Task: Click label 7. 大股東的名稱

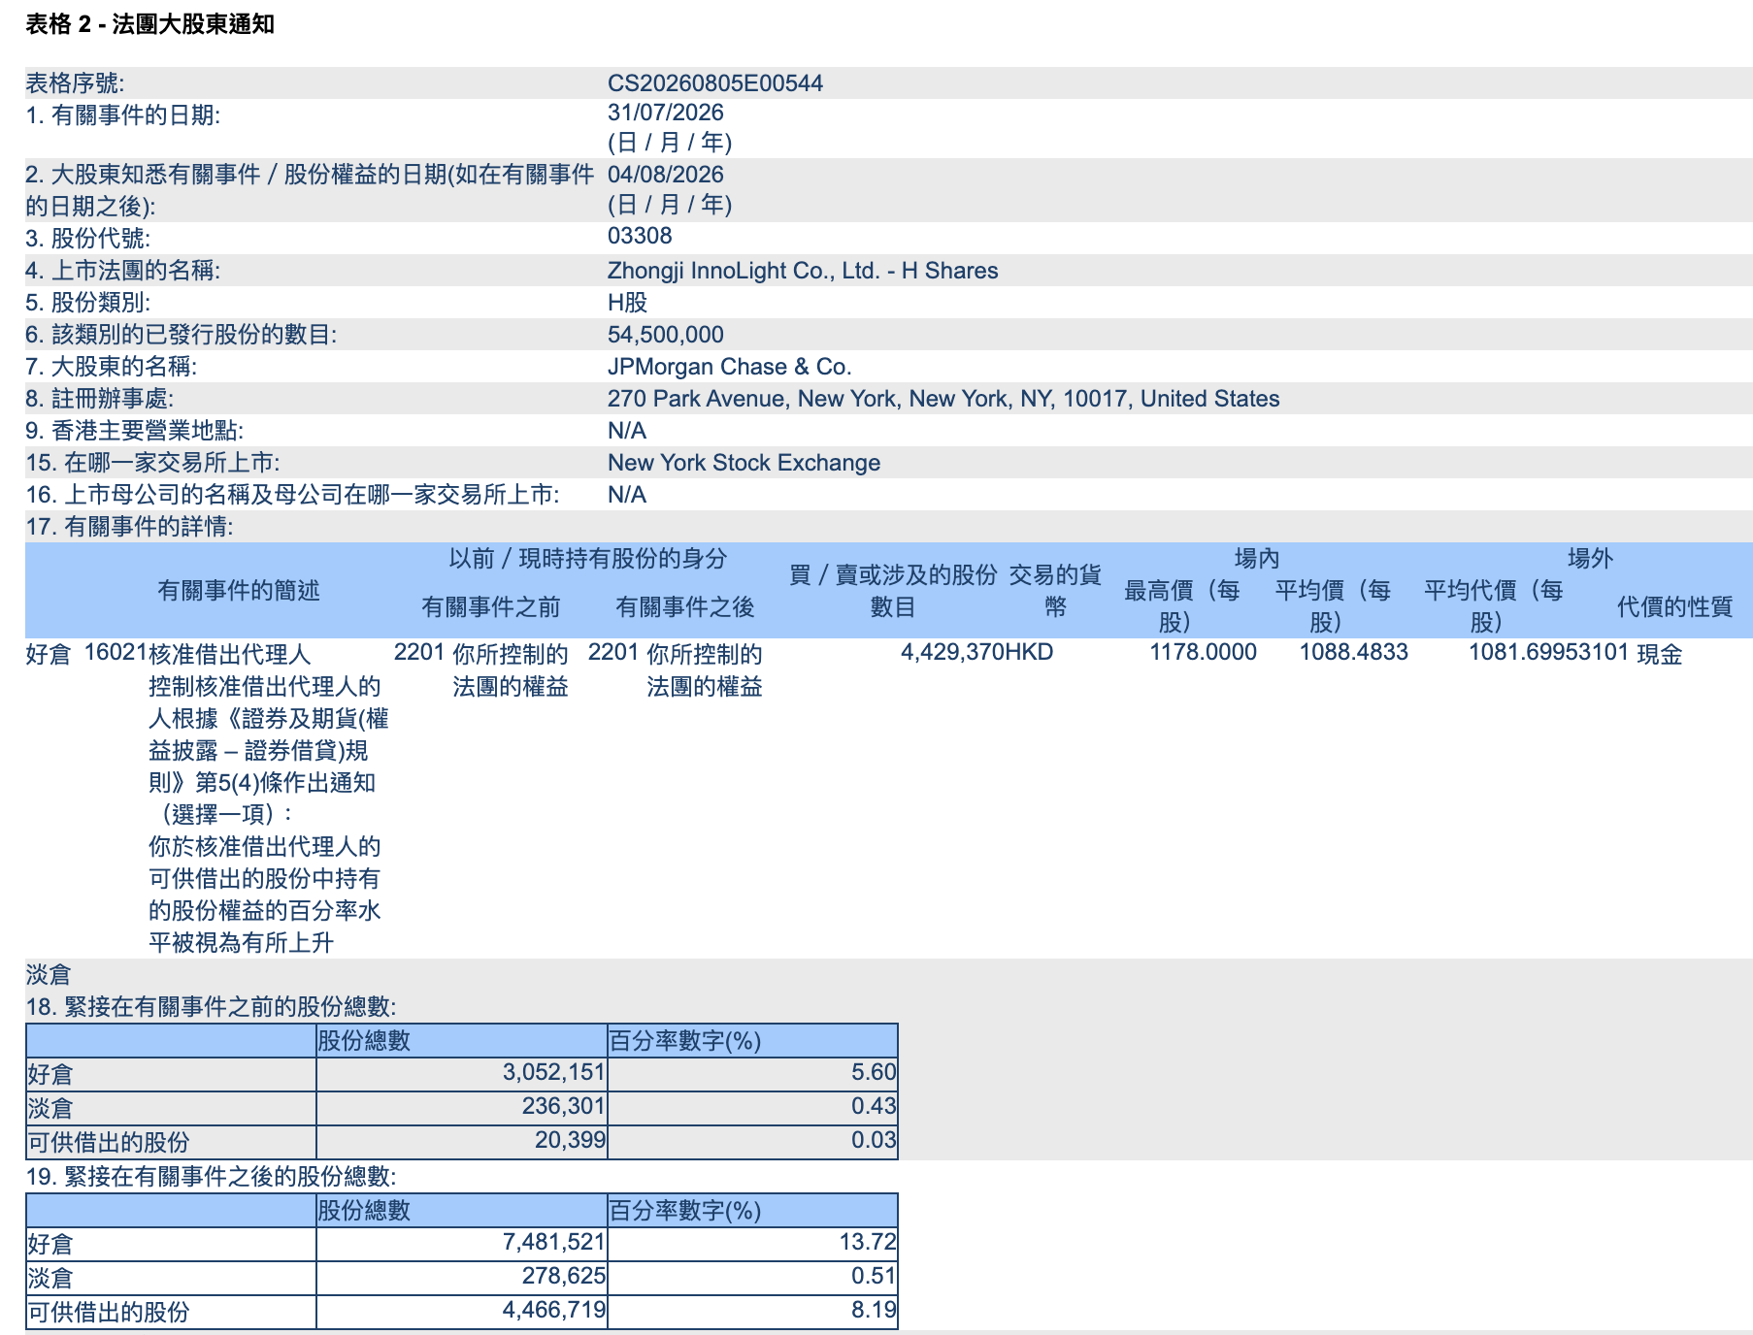Action: point(111,367)
